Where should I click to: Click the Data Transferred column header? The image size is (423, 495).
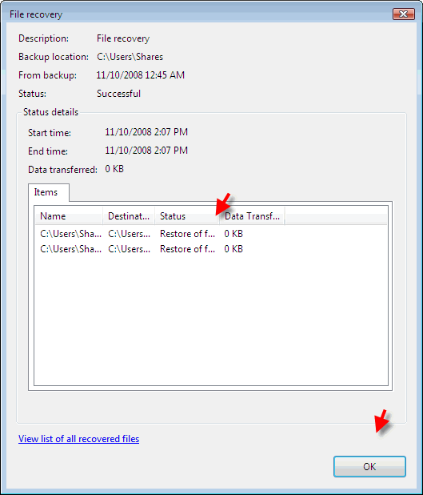click(252, 216)
